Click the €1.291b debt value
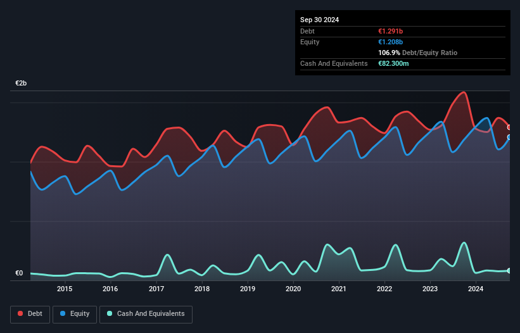Screen dimensions: 520x333 (x=390, y=31)
